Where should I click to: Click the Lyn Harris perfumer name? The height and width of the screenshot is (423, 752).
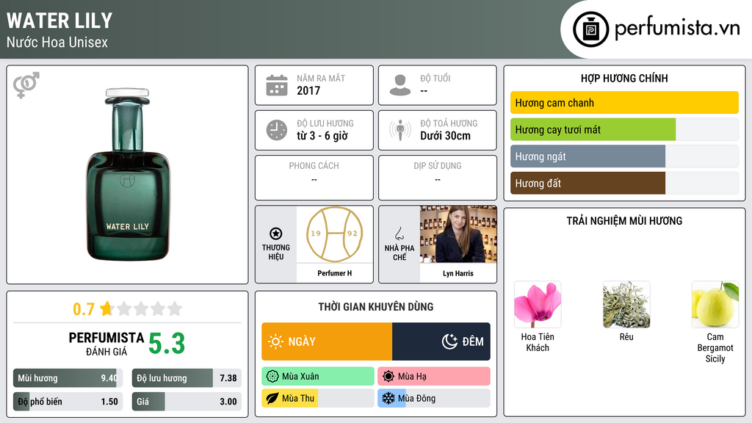pyautogui.click(x=458, y=273)
